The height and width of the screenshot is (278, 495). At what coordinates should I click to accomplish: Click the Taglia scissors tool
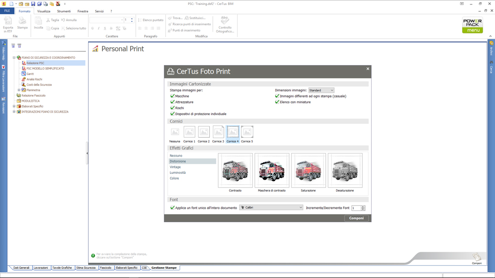coord(52,20)
